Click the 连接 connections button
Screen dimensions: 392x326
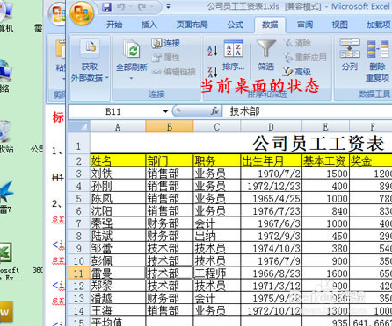(x=165, y=43)
